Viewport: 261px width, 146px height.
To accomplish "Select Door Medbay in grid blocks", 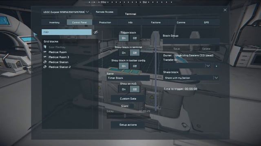I will 57,47.
